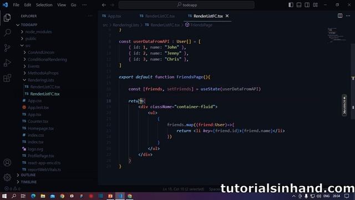This screenshot has height=200, width=355.
Task: Open the notification center icon
Action: pos(347,196)
